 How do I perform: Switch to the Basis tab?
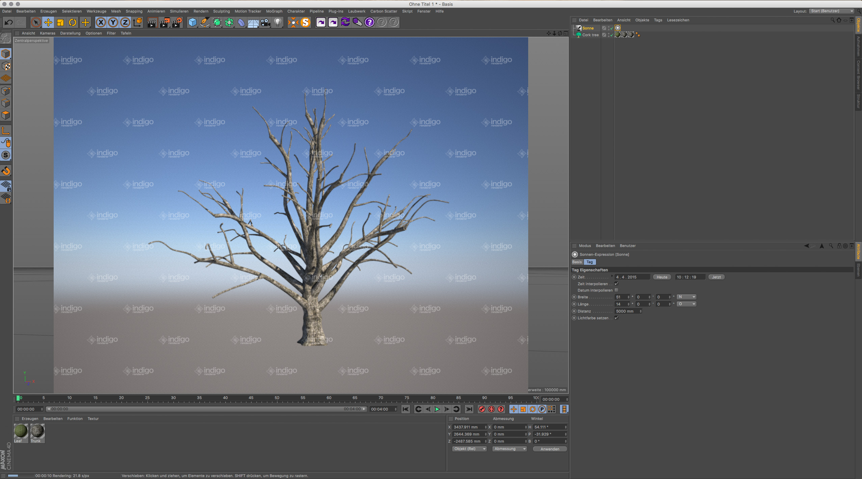click(x=577, y=262)
